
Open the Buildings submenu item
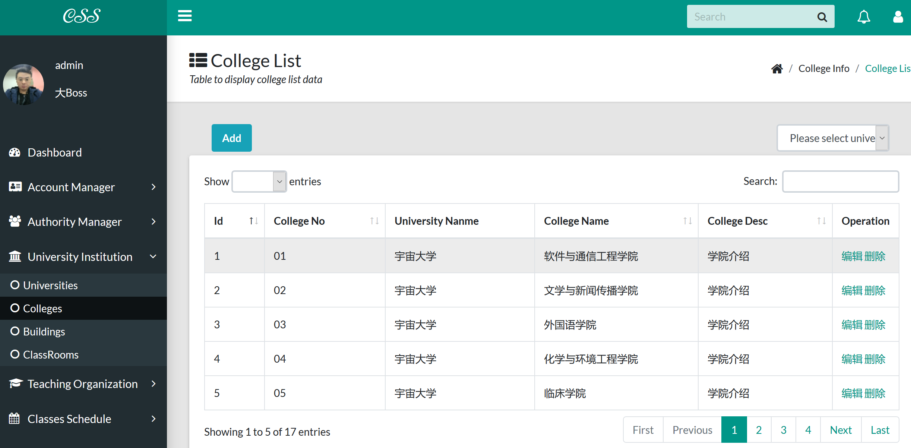[83, 331]
